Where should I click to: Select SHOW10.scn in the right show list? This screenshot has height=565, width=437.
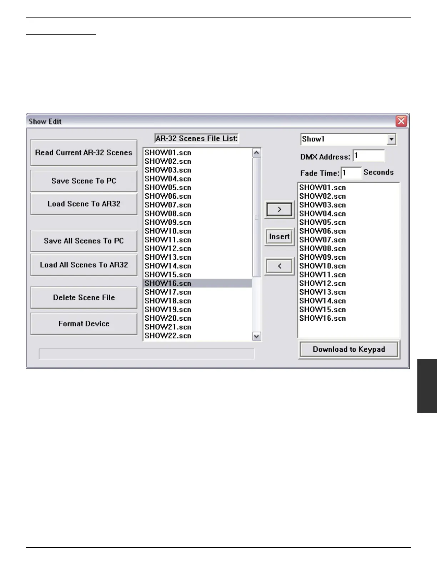pyautogui.click(x=322, y=266)
